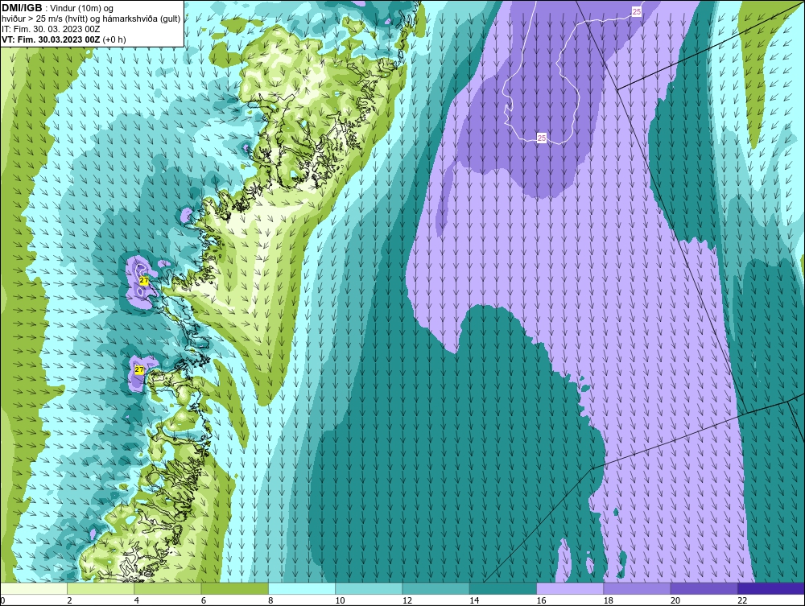Viewport: 805px width, 606px height.
Task: Click the DMI/IGB title text
Action: click(x=22, y=8)
